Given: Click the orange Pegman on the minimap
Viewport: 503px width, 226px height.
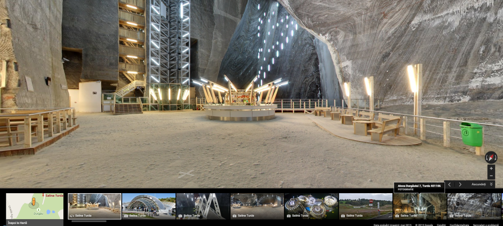Looking at the screenshot, I should tap(33, 202).
